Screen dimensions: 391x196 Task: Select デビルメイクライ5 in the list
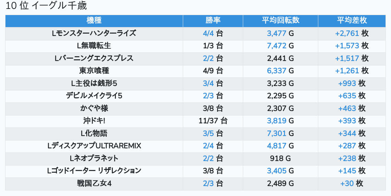click(94, 96)
